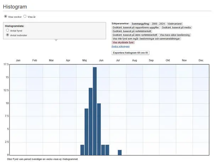Click Godkänt, baserat på rapportörens uppgifter tag
The image size is (214, 162).
(x=136, y=27)
